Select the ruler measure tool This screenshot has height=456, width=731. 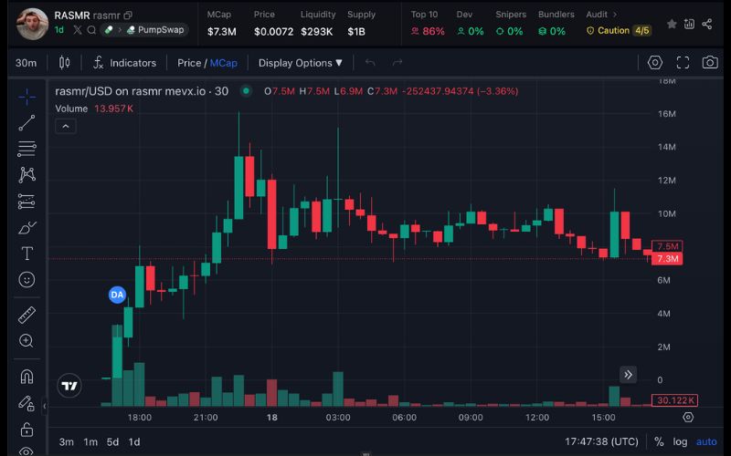[27, 315]
